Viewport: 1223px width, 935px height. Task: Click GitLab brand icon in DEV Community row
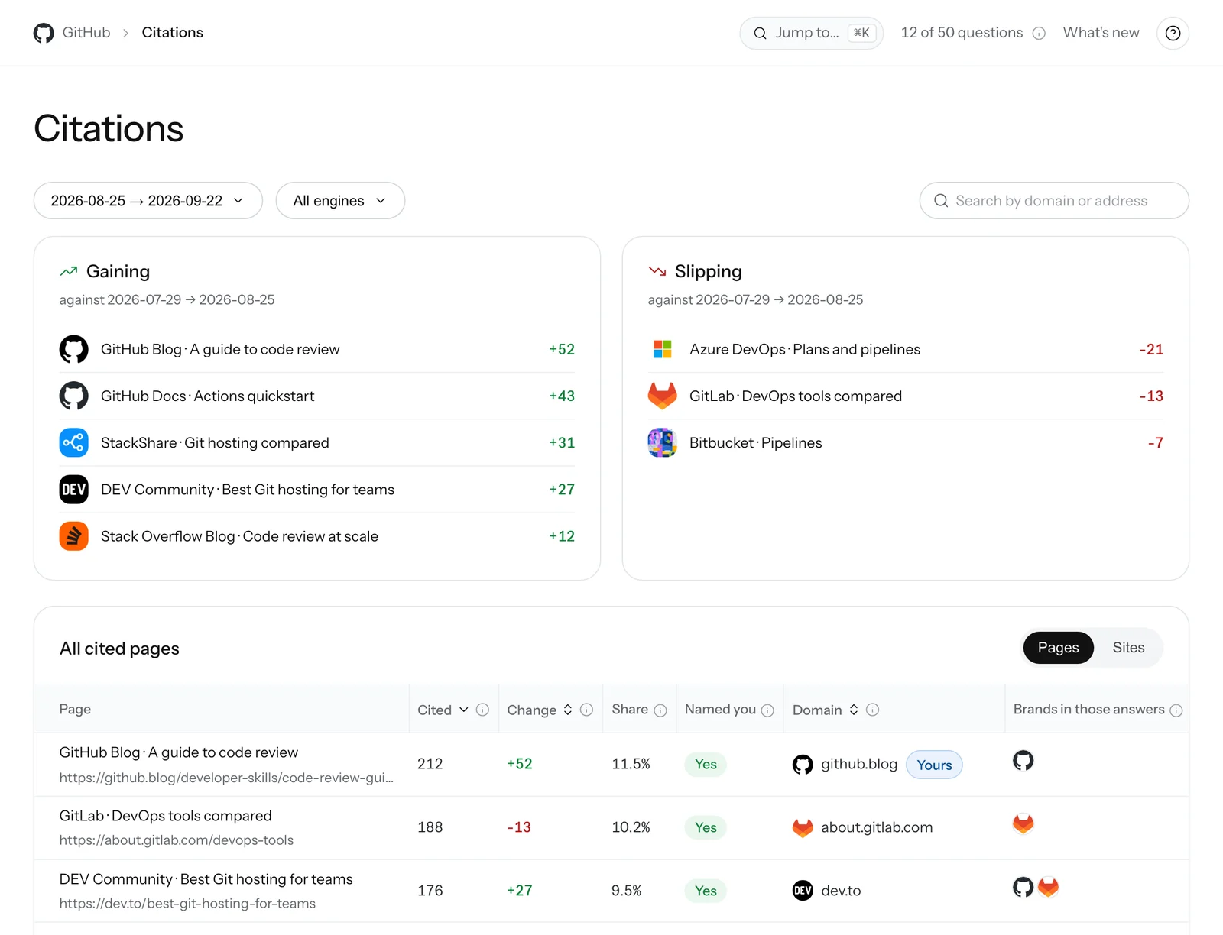[1049, 887]
